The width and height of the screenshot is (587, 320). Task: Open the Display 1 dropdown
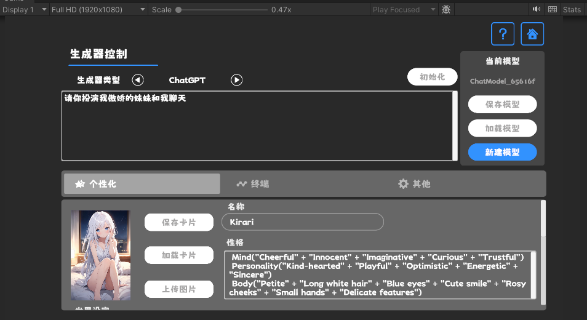(x=25, y=9)
